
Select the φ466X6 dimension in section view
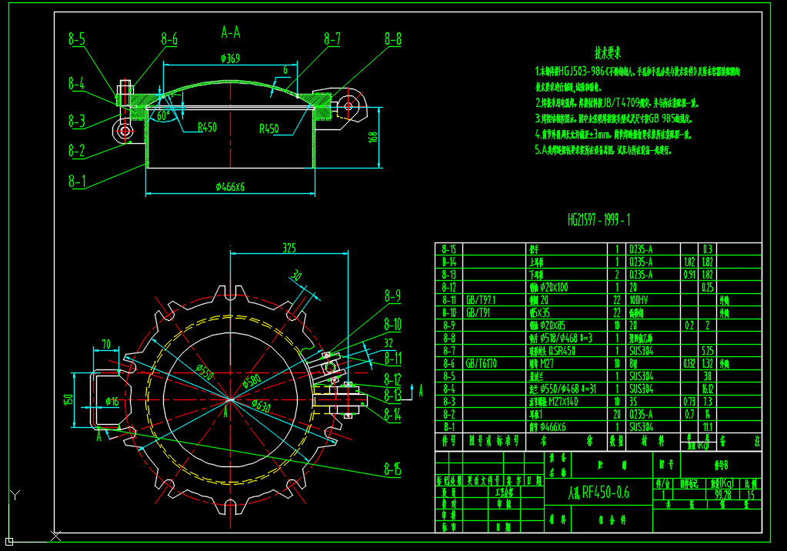coord(230,186)
